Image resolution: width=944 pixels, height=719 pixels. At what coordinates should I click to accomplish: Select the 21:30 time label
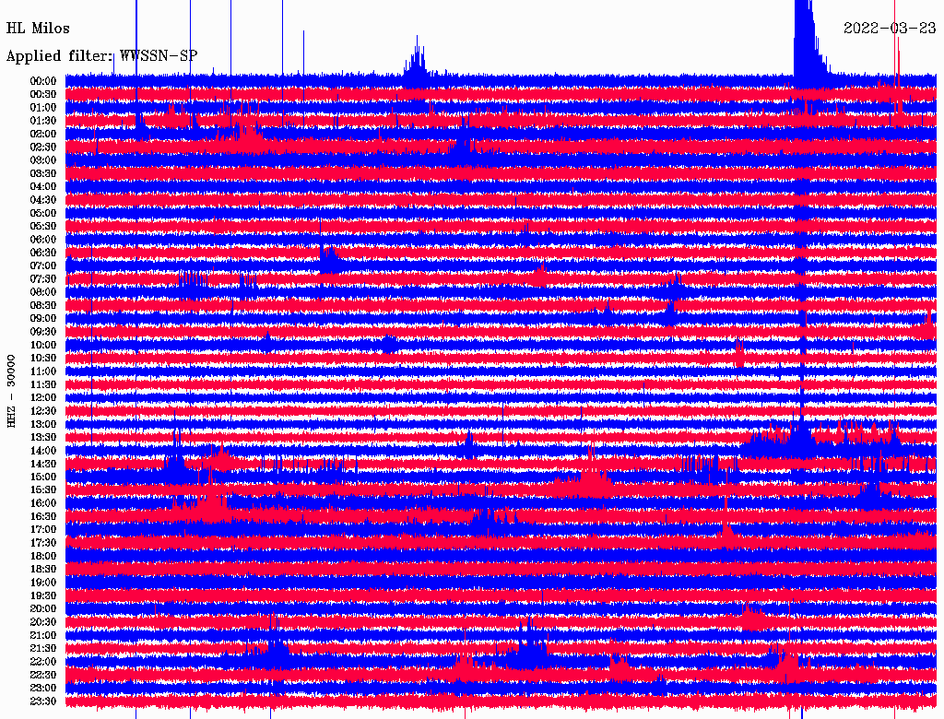[x=43, y=649]
